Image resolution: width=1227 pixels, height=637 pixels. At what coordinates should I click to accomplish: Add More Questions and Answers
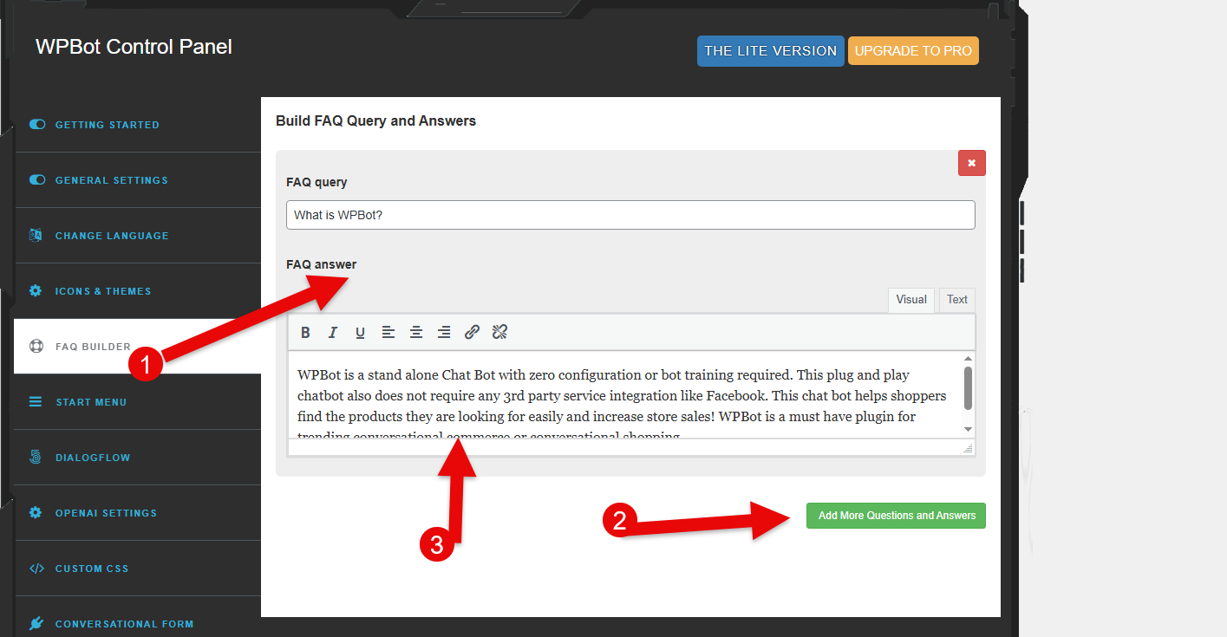[896, 516]
